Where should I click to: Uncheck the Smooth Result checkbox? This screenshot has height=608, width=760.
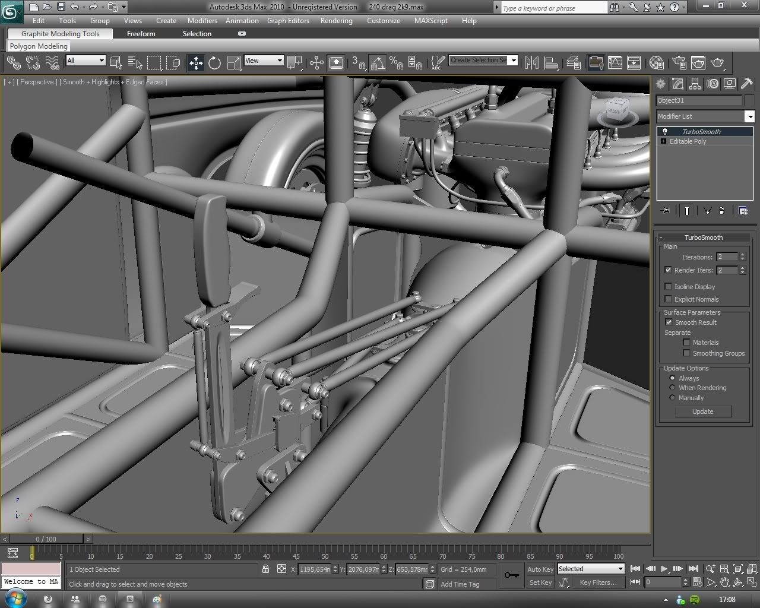668,322
